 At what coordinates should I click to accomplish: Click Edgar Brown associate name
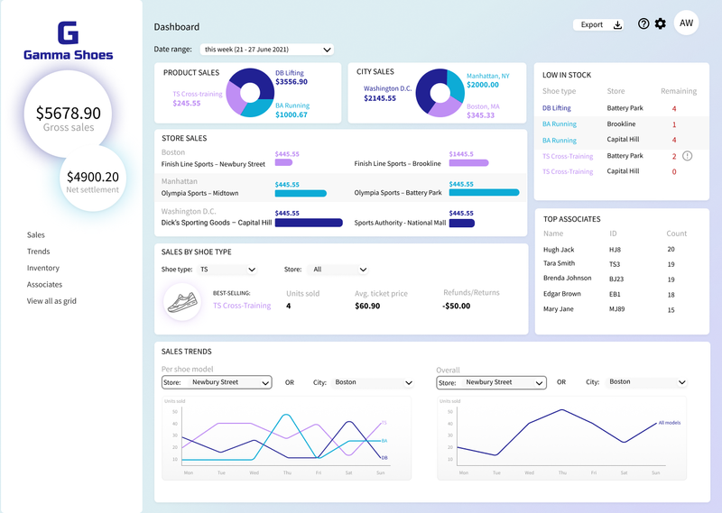point(561,294)
